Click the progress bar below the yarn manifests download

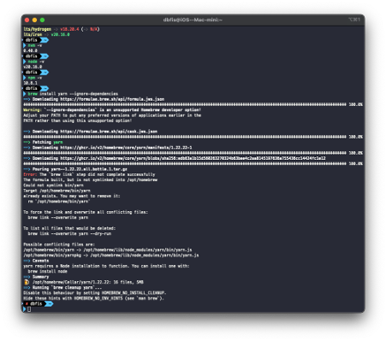click(185, 153)
